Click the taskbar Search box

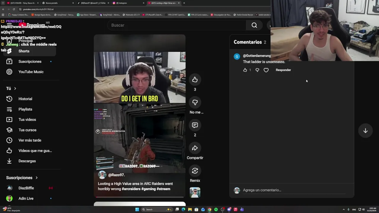pyautogui.click(x=157, y=209)
